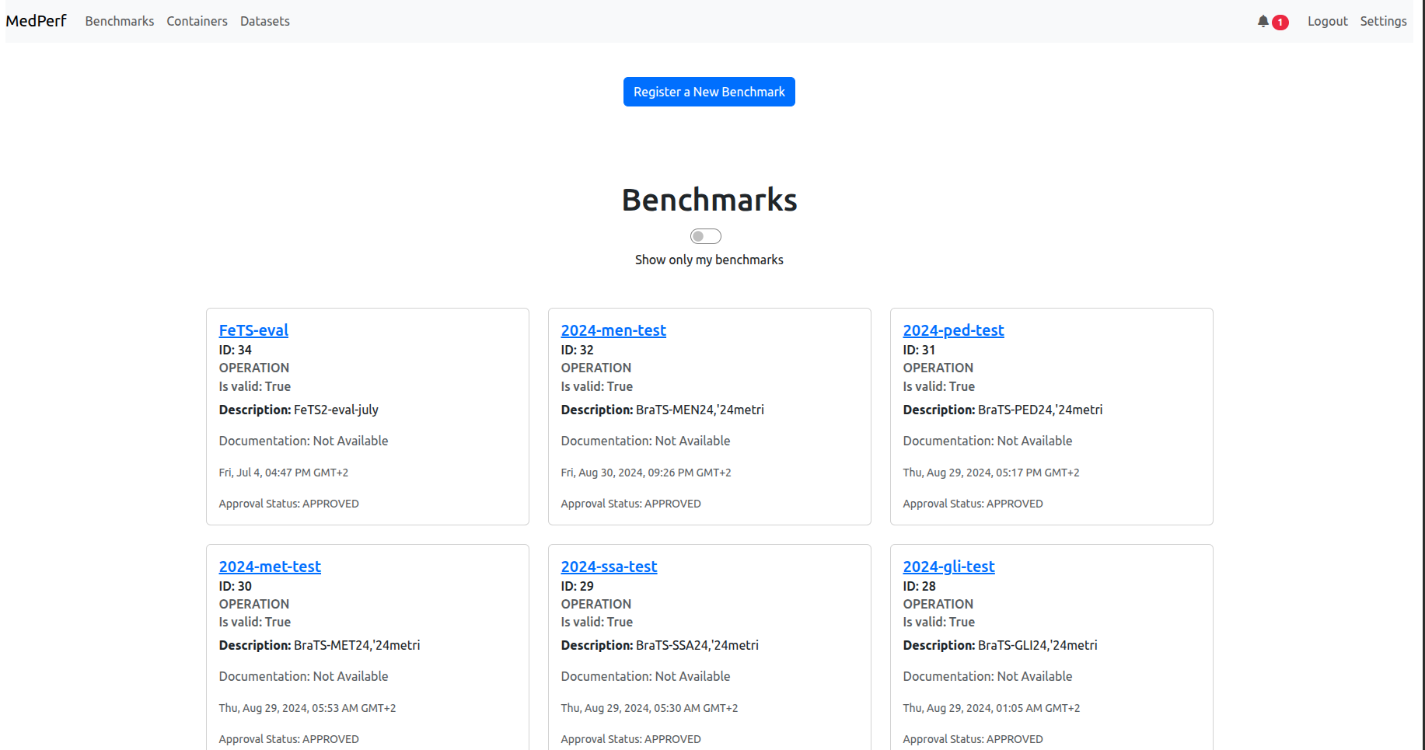This screenshot has height=750, width=1425.
Task: Click Register a New Benchmark button
Action: [x=709, y=92]
